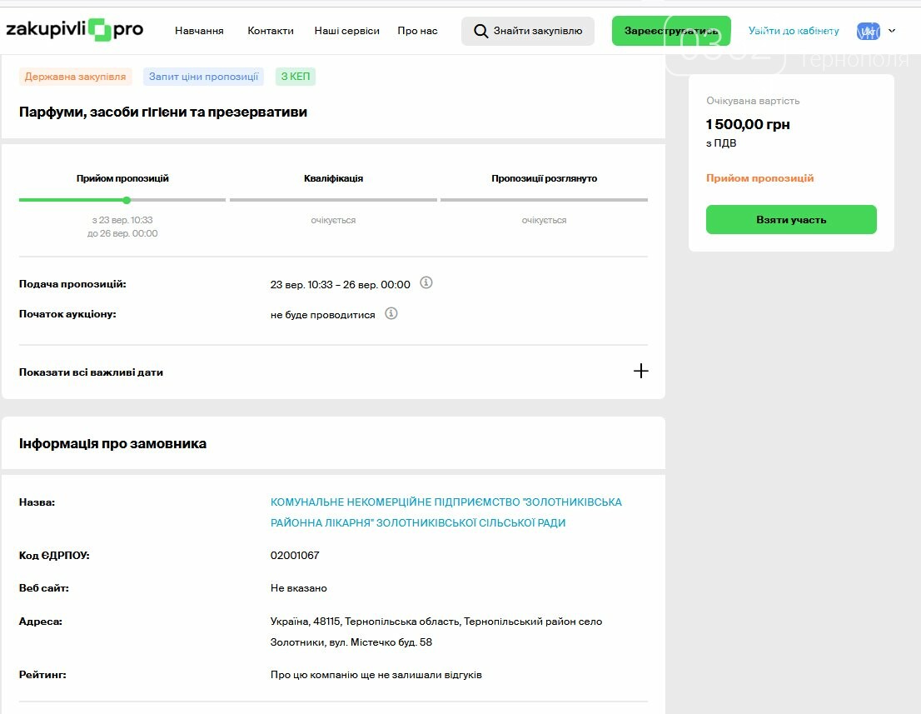Click the Державна закупівля tag
Image resolution: width=921 pixels, height=714 pixels.
coord(75,77)
